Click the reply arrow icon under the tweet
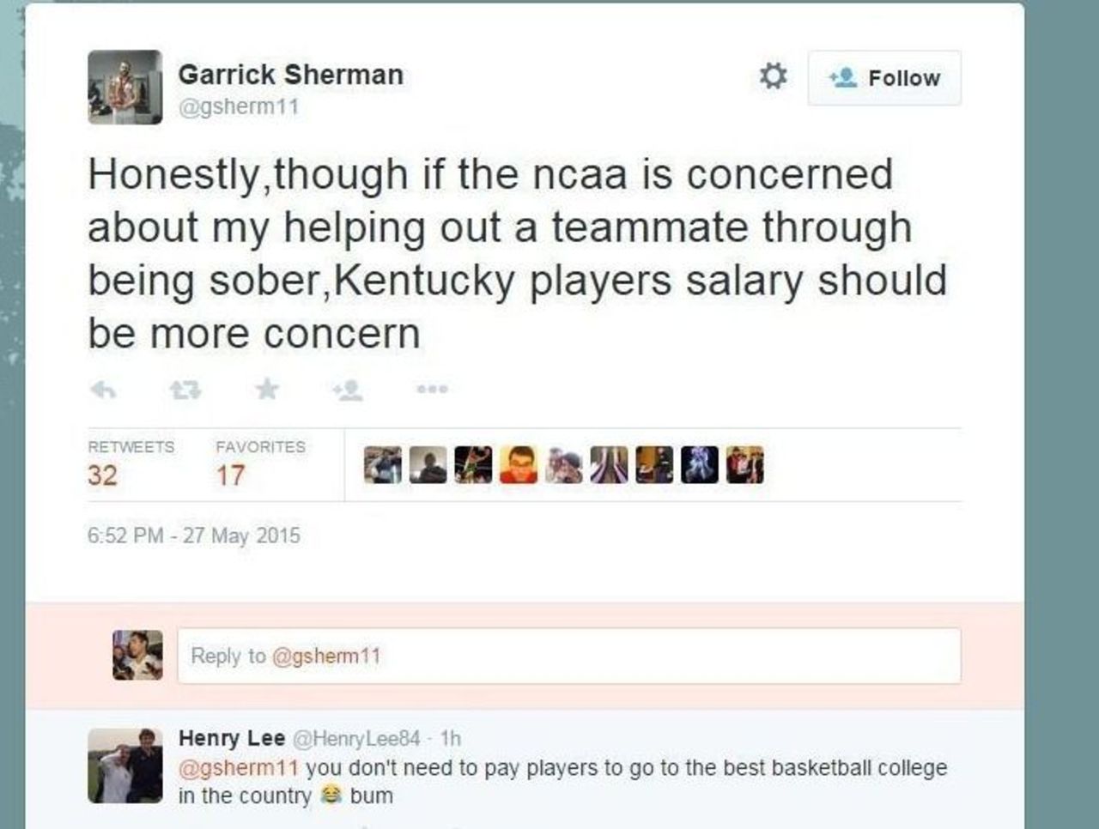Screen dimensions: 1099x829 click(103, 390)
